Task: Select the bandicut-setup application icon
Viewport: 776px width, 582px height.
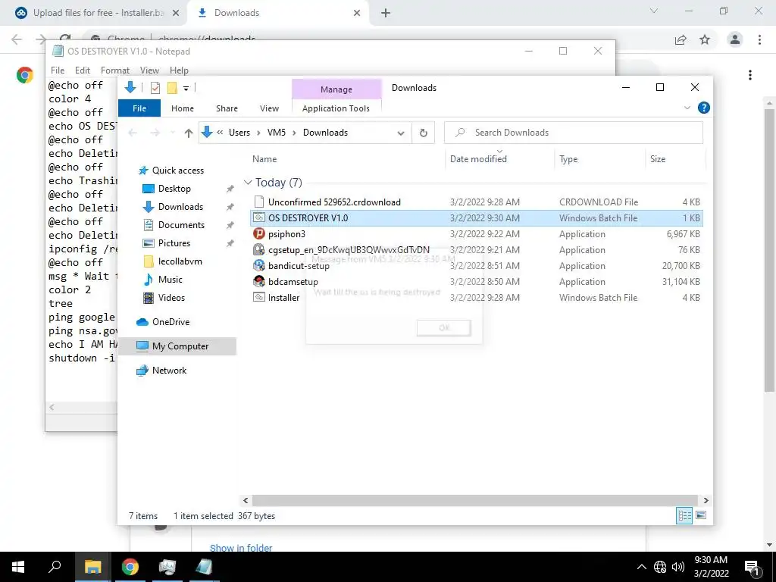Action: click(x=259, y=265)
